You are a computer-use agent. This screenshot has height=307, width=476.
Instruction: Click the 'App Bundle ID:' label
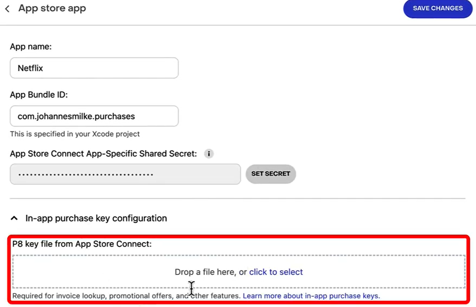pyautogui.click(x=39, y=95)
